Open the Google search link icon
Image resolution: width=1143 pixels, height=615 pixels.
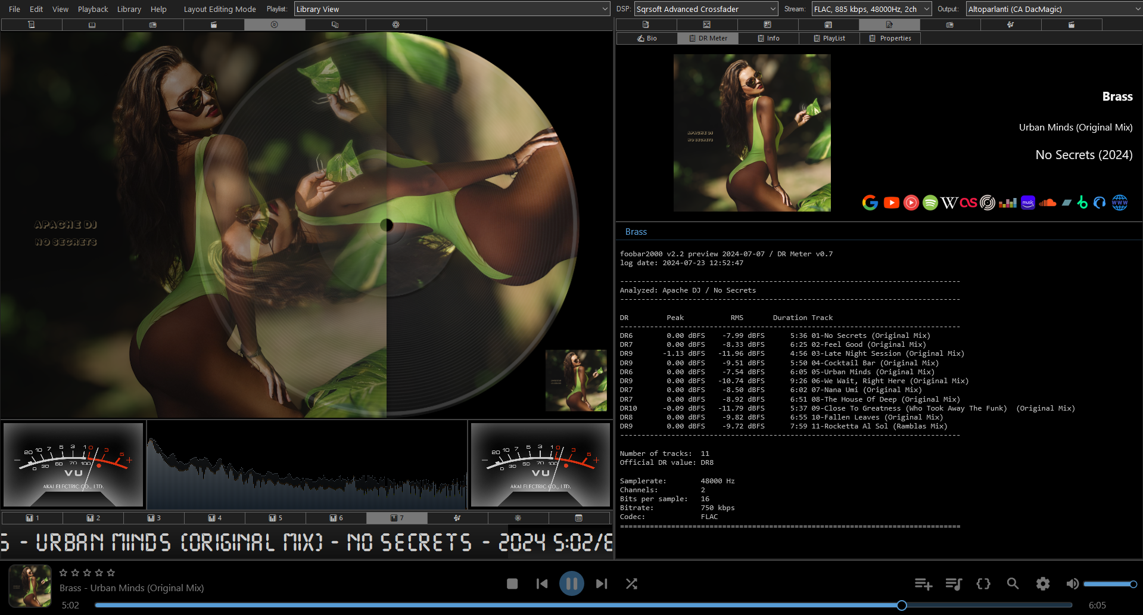pos(870,203)
